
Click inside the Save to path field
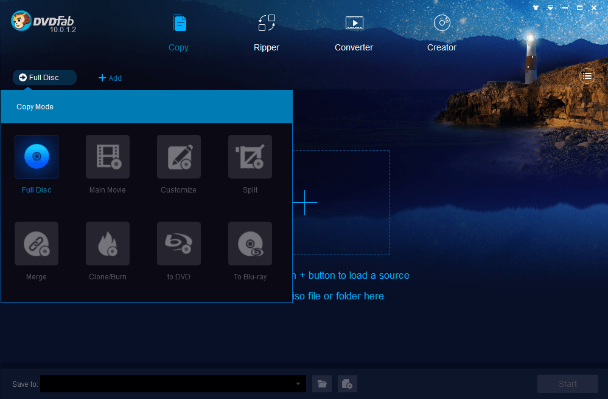(170, 384)
